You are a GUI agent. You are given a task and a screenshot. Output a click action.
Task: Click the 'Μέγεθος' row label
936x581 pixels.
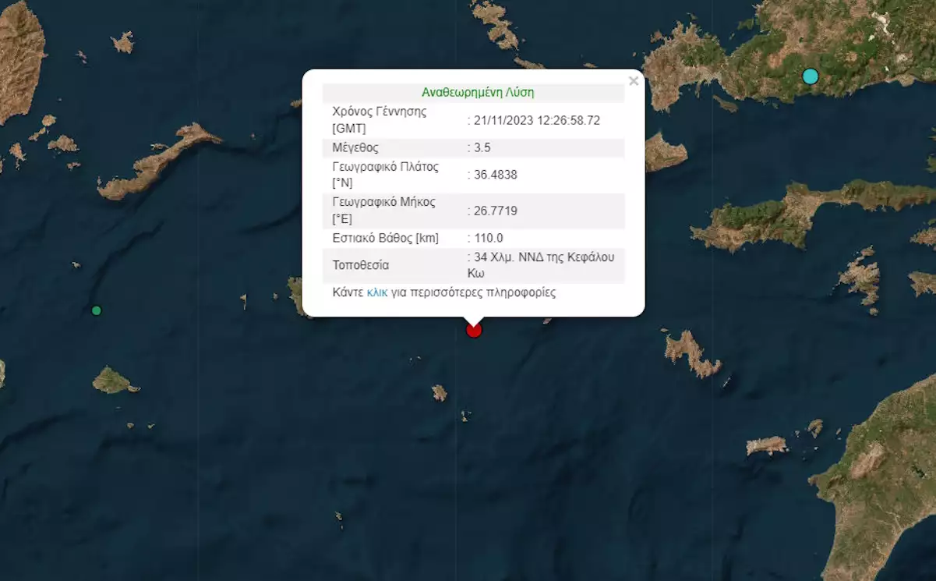[355, 147]
